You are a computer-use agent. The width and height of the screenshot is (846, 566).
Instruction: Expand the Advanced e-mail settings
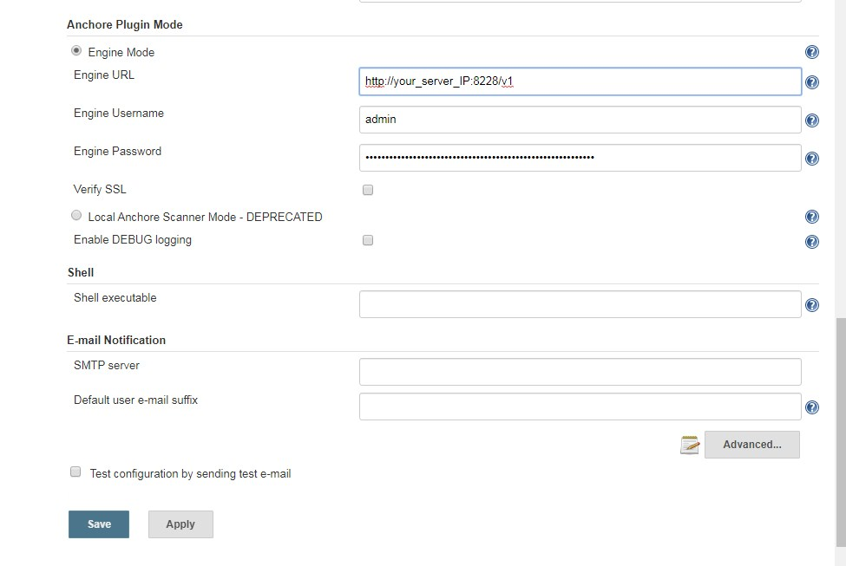point(752,445)
